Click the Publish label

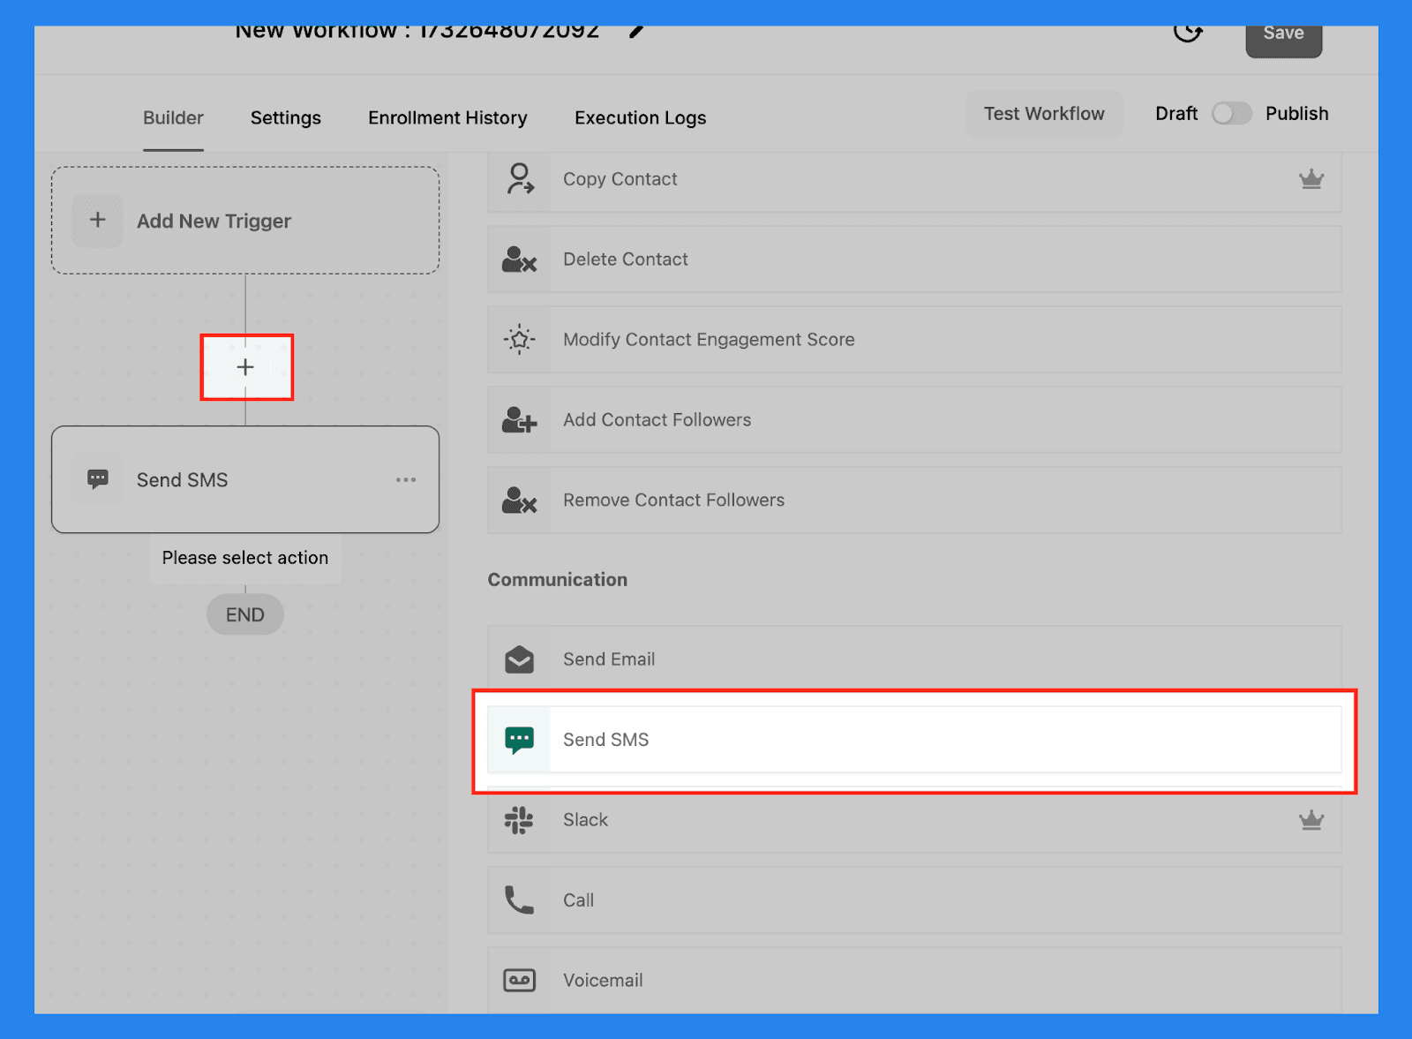coord(1296,114)
